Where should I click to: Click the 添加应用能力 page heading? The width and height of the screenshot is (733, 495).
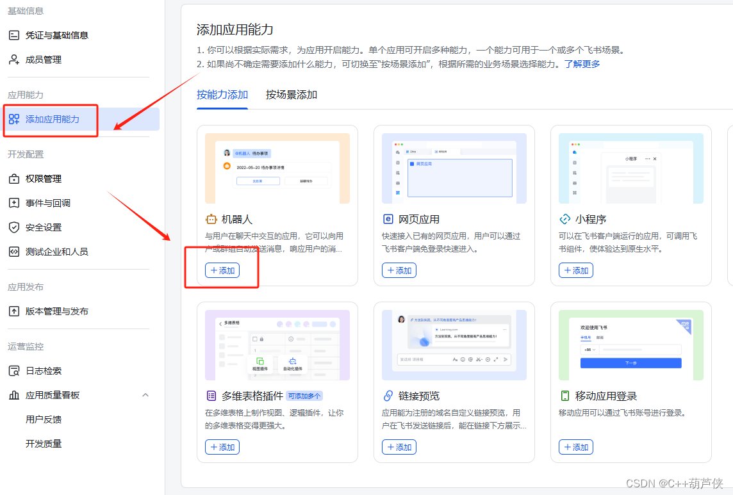pos(235,30)
